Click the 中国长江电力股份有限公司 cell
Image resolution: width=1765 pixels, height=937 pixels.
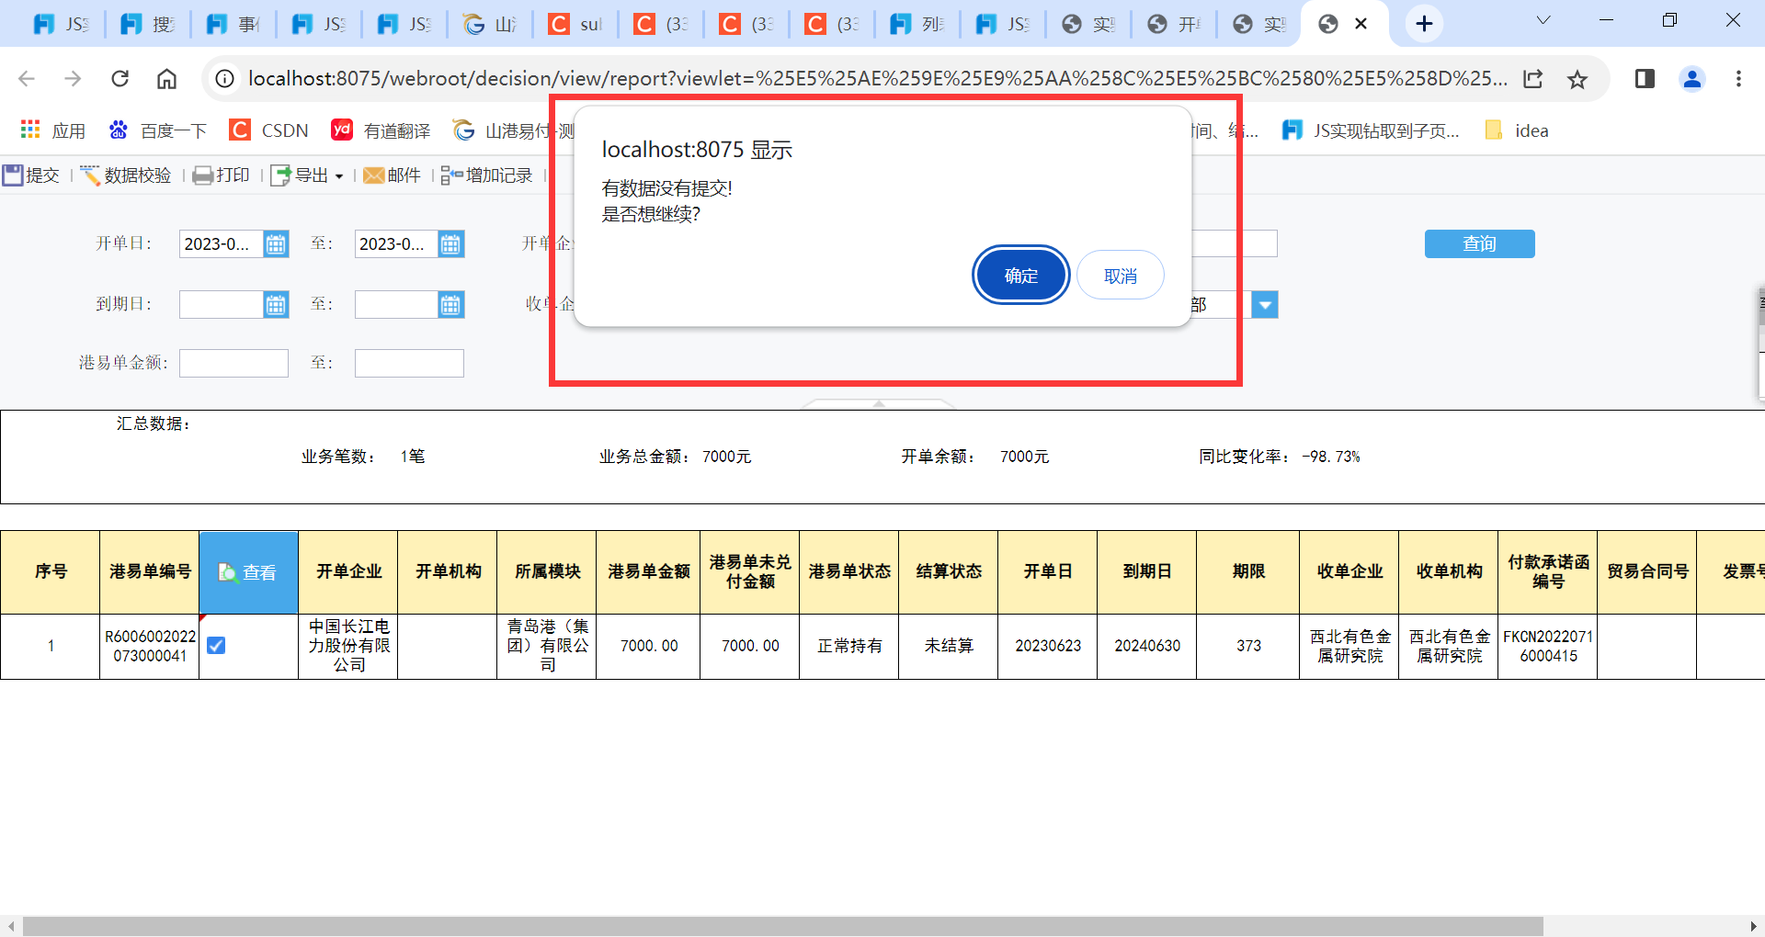pos(348,646)
